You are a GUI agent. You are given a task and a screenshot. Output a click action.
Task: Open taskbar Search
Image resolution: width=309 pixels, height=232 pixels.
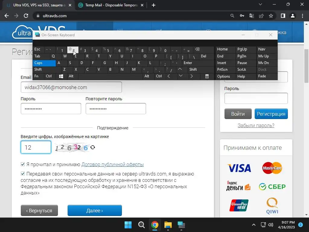coord(141,225)
